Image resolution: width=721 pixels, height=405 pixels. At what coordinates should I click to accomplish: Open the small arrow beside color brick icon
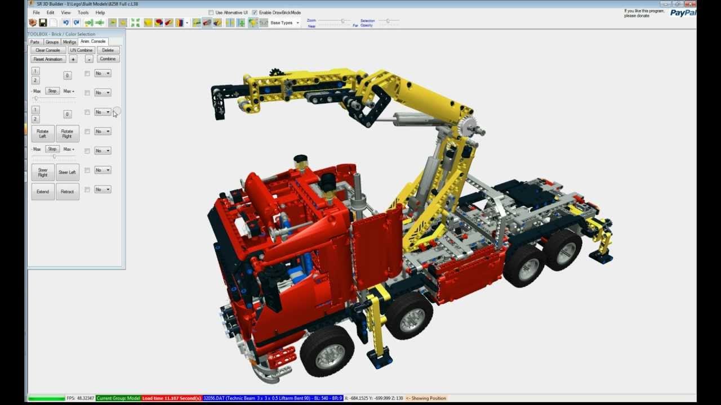(x=187, y=23)
